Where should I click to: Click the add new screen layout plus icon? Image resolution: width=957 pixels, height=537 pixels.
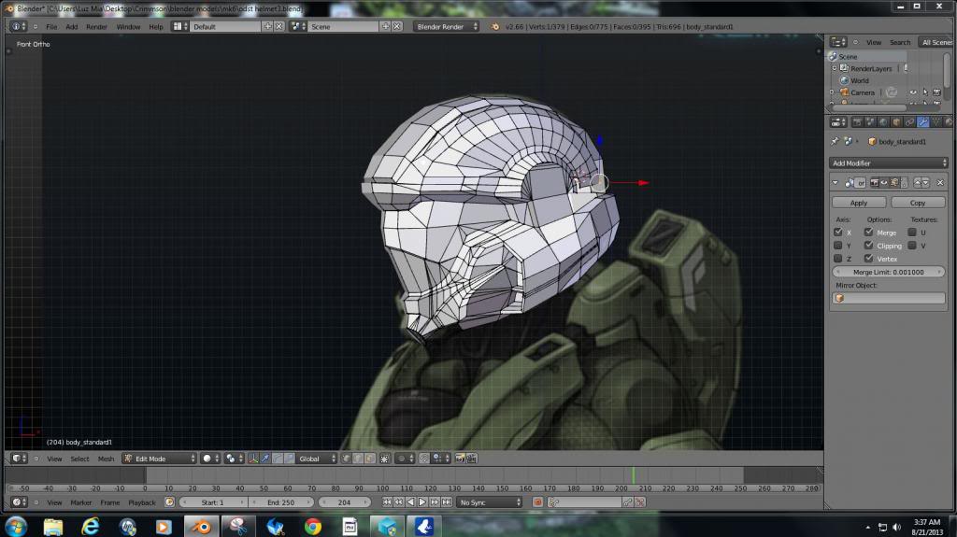(x=268, y=26)
